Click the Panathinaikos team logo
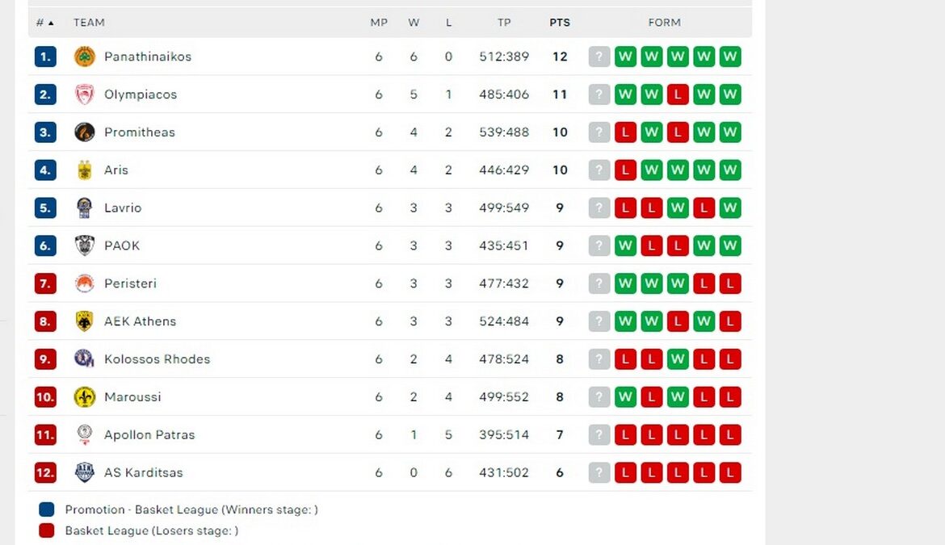This screenshot has width=945, height=545. (x=85, y=57)
